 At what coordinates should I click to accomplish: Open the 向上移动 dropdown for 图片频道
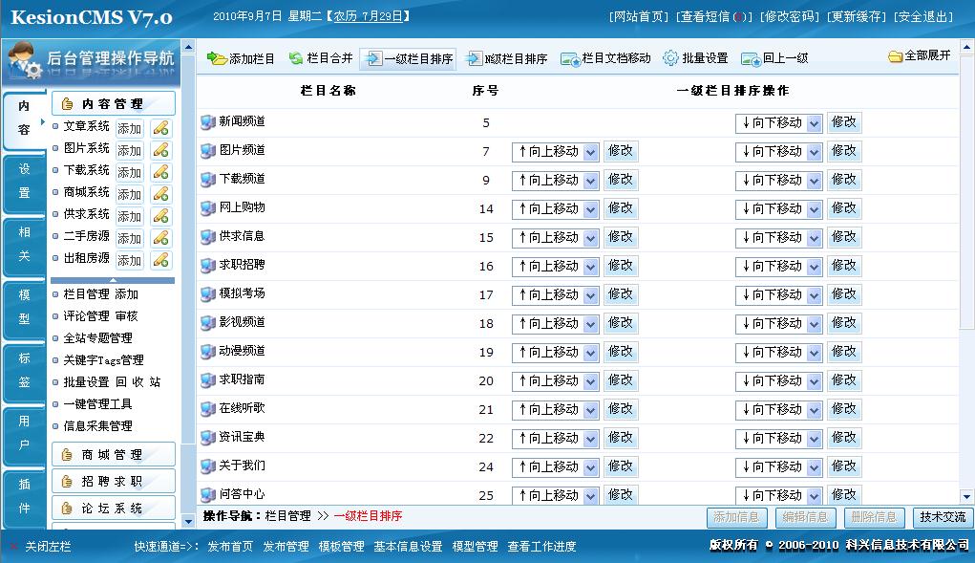(x=555, y=152)
